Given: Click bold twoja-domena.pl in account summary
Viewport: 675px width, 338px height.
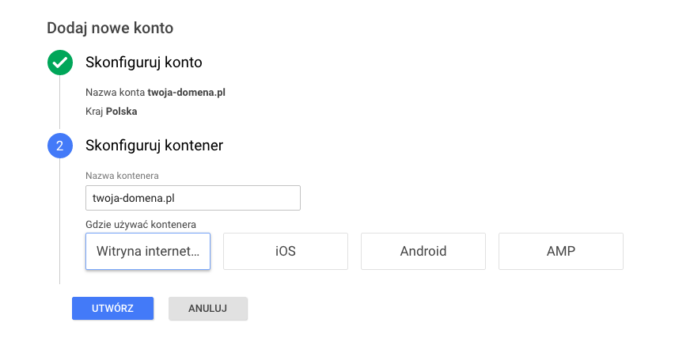Looking at the screenshot, I should tap(187, 93).
